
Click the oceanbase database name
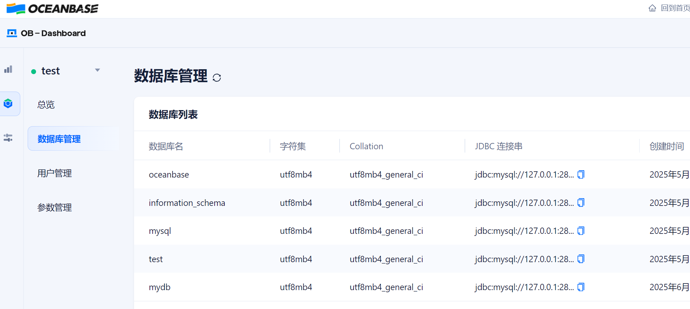[x=169, y=174]
